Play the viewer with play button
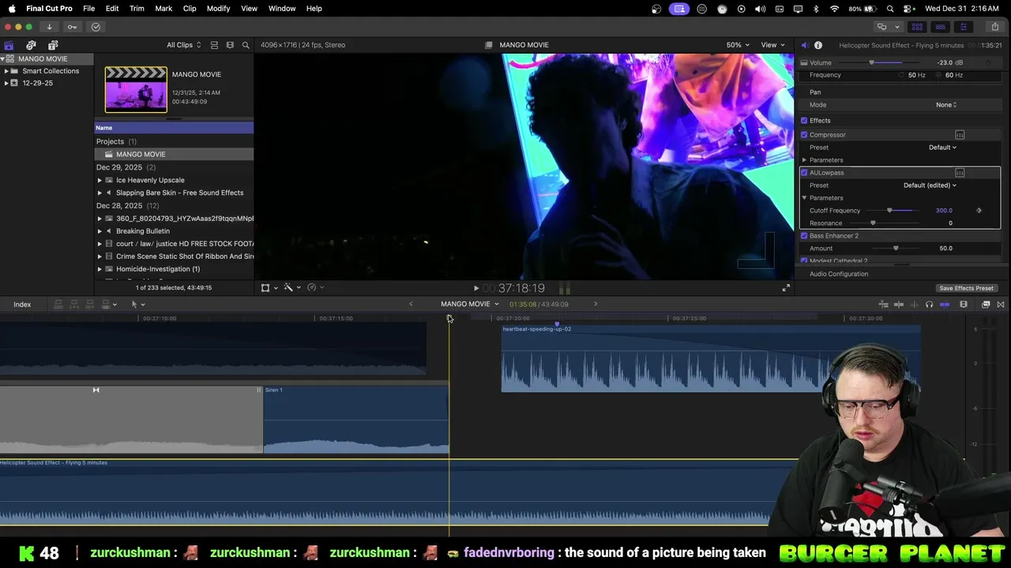 (476, 289)
